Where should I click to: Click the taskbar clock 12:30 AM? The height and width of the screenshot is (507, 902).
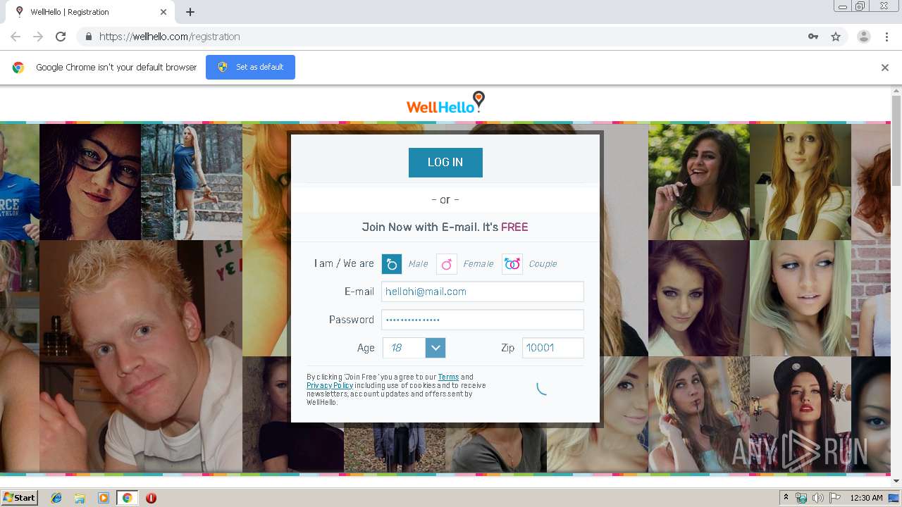click(x=866, y=498)
